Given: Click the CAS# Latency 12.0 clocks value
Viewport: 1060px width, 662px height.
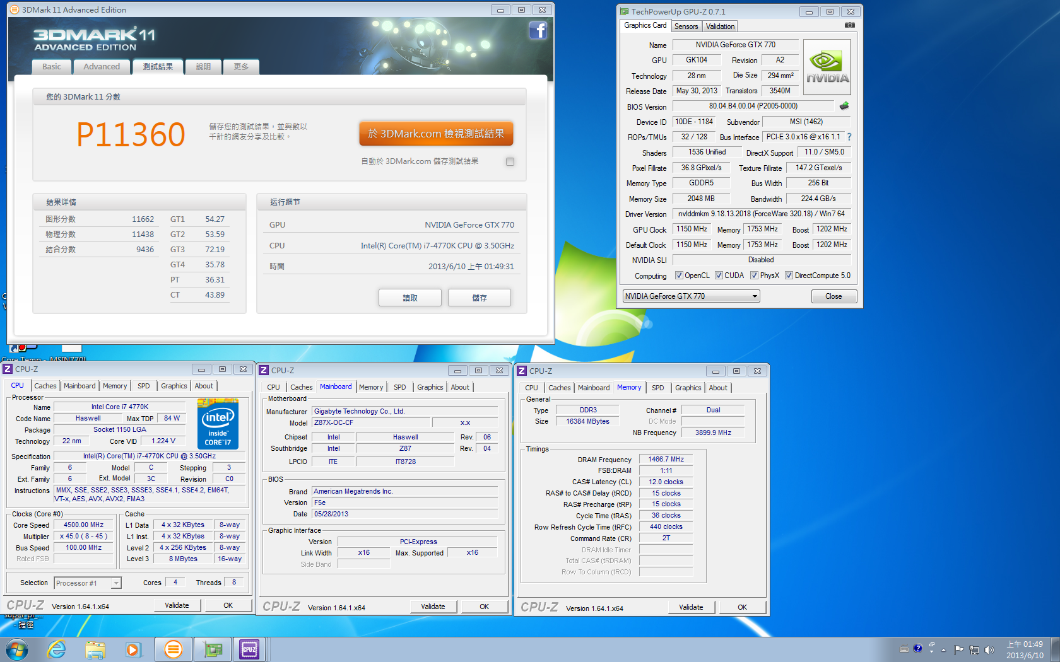Looking at the screenshot, I should click(x=666, y=482).
